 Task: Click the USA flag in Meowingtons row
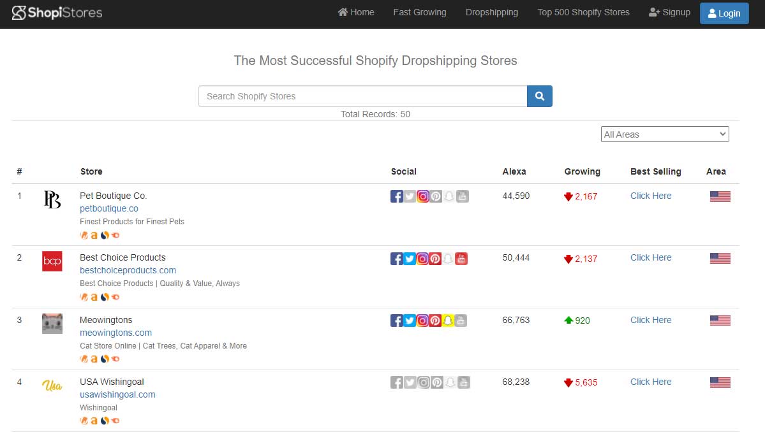coord(720,320)
